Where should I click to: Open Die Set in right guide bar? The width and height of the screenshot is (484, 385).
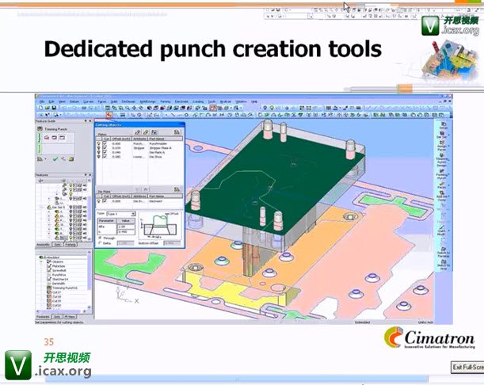(x=442, y=135)
